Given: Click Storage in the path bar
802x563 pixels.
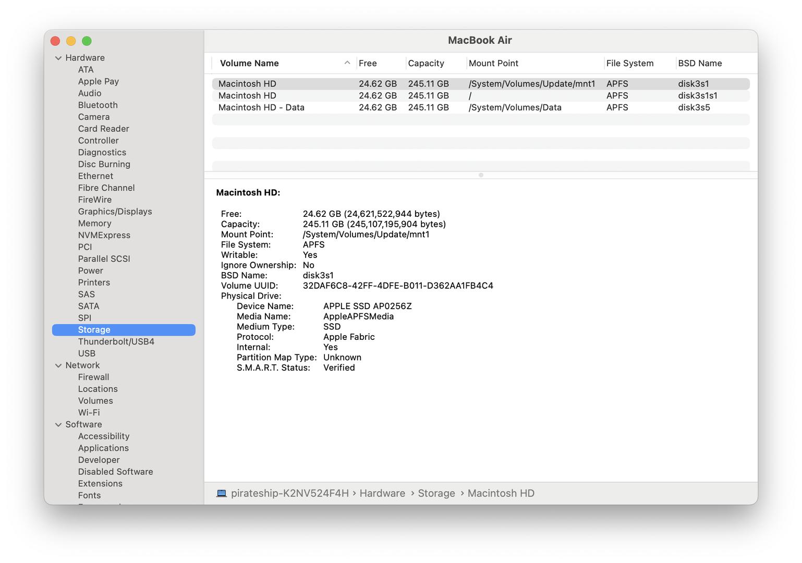Looking at the screenshot, I should [436, 493].
